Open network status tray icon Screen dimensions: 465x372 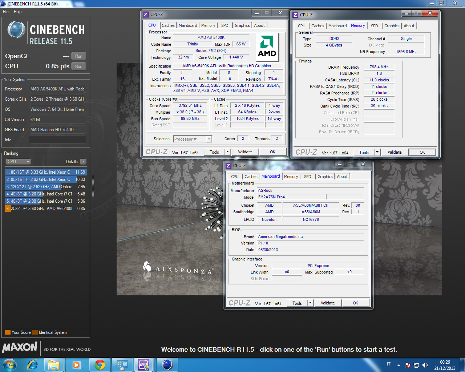416,365
